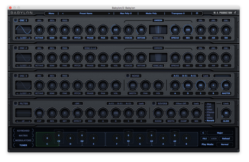Toggle the Limit button above Glide
This screenshot has height=162, width=249.
[x=226, y=103]
